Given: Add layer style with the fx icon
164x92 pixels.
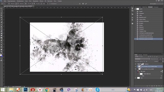Looking at the screenshot, I should click(150, 86).
